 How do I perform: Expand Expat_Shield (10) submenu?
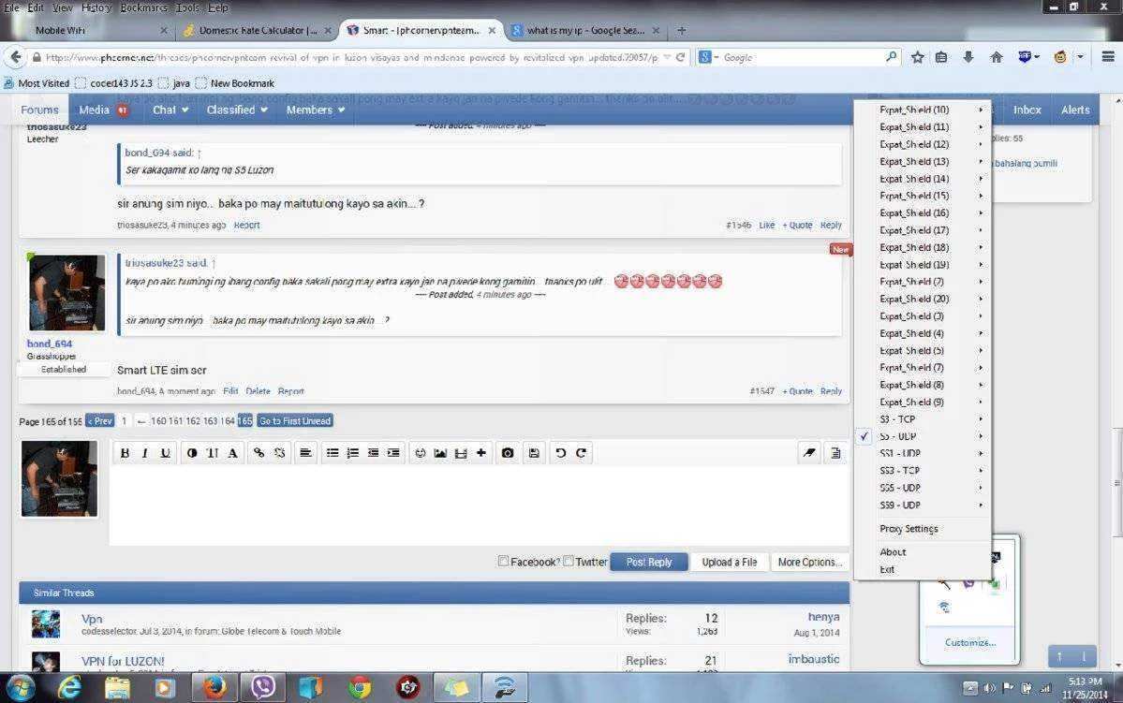tap(923, 110)
